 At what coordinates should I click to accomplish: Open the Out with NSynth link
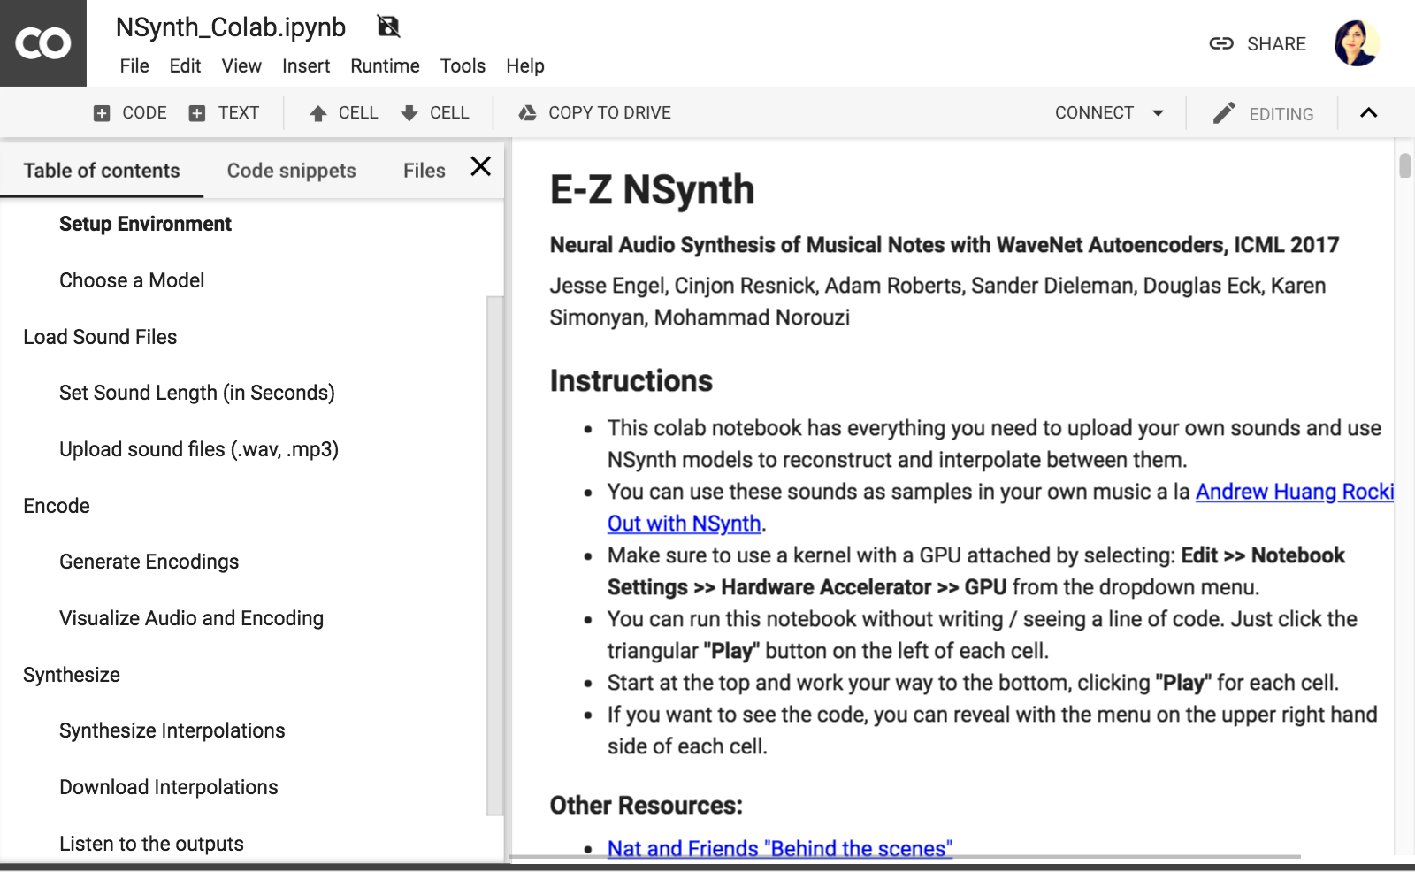(685, 524)
